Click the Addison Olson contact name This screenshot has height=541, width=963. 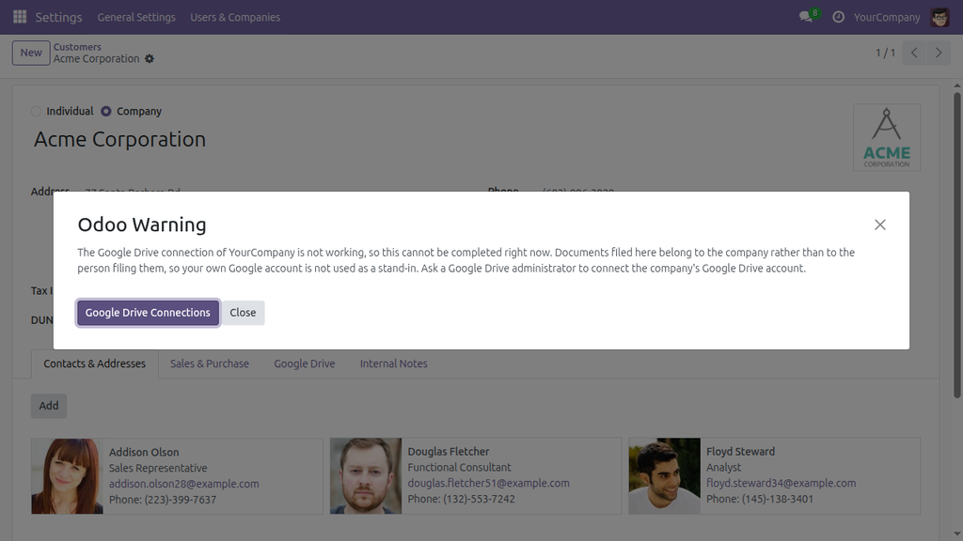(x=144, y=452)
